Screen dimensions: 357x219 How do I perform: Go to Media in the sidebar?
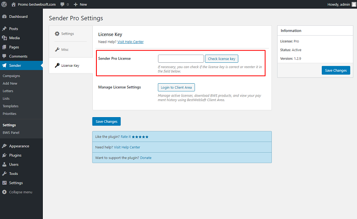coord(14,38)
